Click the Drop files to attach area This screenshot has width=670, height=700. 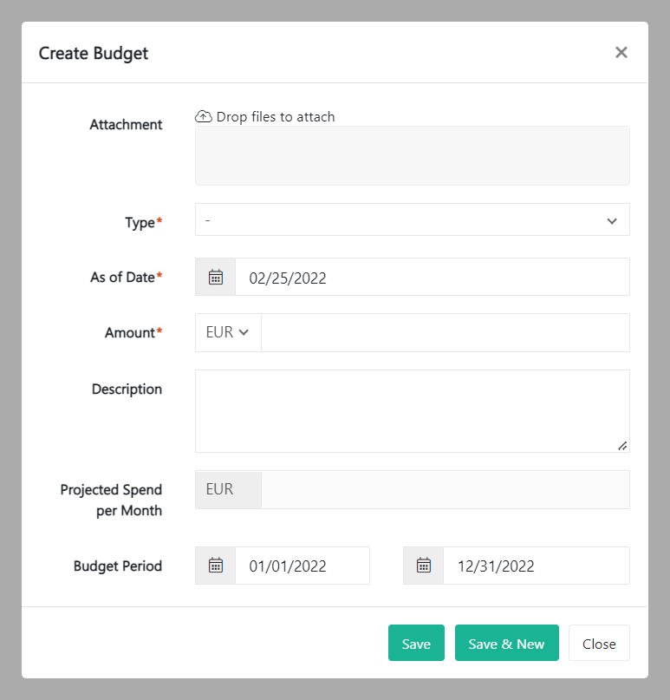click(x=412, y=154)
